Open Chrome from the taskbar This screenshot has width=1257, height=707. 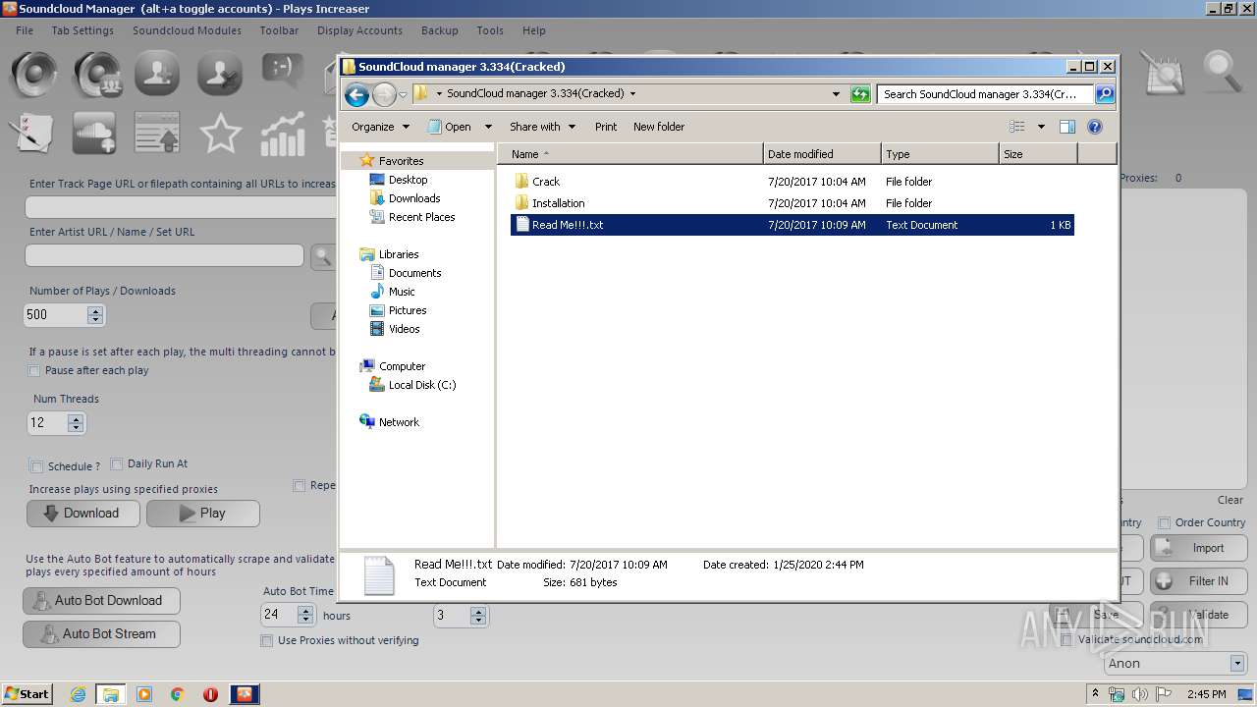(x=178, y=694)
